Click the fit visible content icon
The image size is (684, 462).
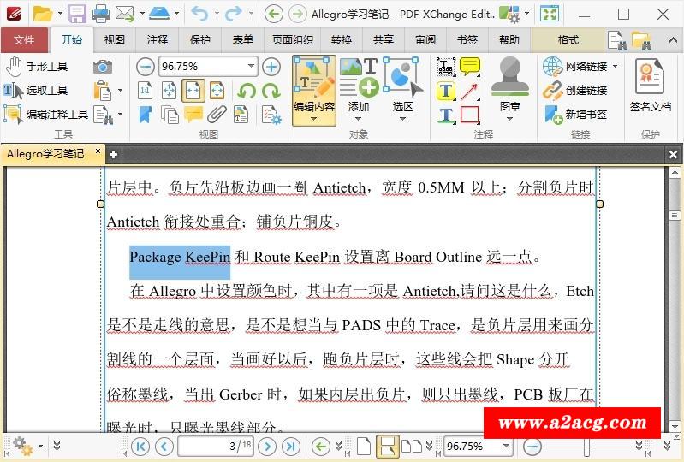[x=217, y=91]
